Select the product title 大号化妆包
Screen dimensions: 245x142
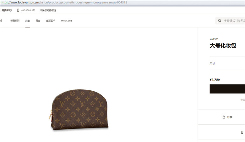tap(223, 46)
